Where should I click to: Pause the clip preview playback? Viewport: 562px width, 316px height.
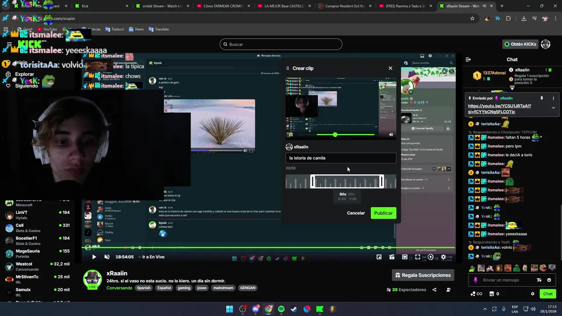(x=290, y=135)
